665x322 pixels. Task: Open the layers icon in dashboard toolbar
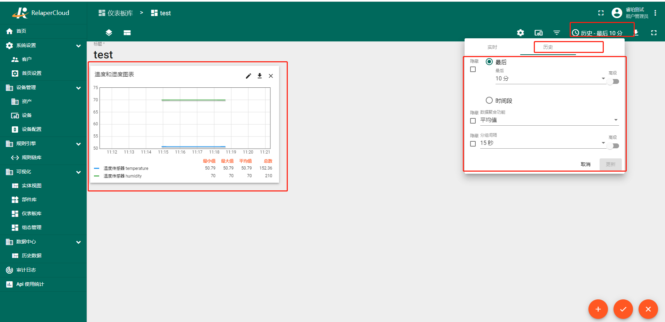coord(109,33)
